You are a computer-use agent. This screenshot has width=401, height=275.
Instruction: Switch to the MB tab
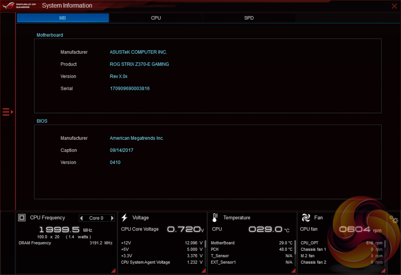tap(63, 18)
